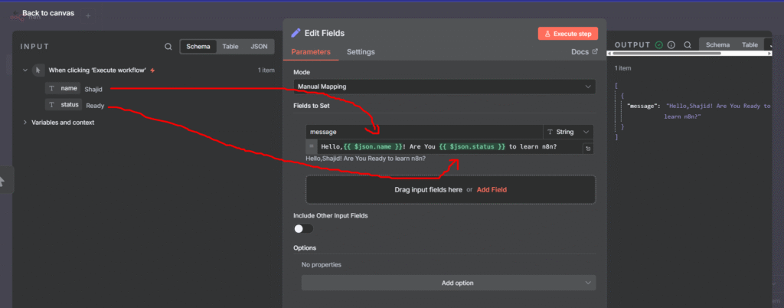Click the manual trigger cursor icon
This screenshot has width=784, height=308.
38,70
